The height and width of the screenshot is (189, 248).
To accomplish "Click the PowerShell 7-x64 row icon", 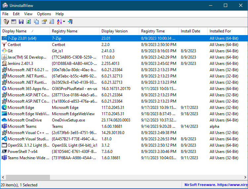I will (x=4, y=152).
